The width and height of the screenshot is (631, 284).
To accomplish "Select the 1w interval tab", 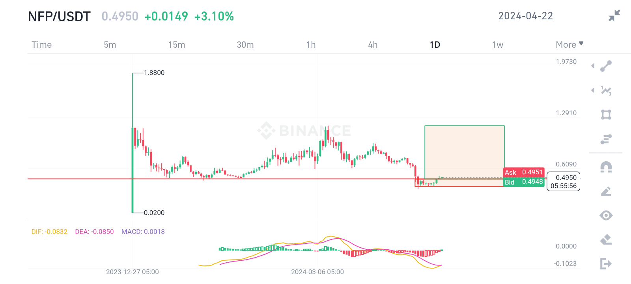I will 497,45.
